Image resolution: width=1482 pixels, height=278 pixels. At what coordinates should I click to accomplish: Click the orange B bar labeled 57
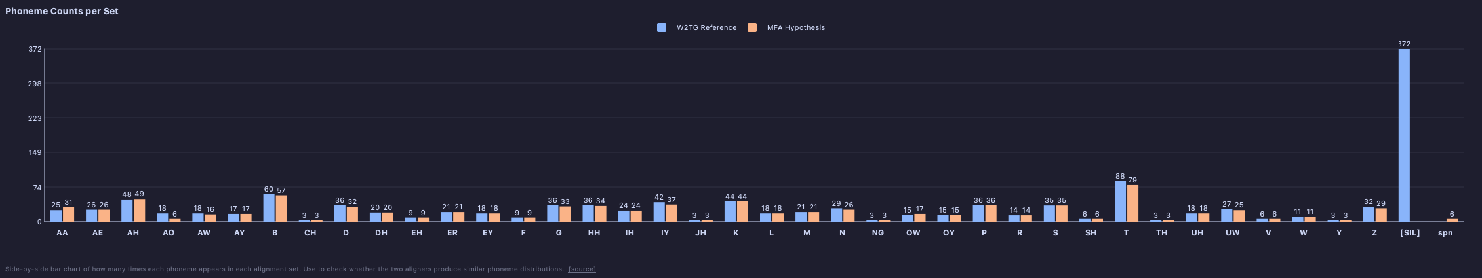tap(281, 209)
